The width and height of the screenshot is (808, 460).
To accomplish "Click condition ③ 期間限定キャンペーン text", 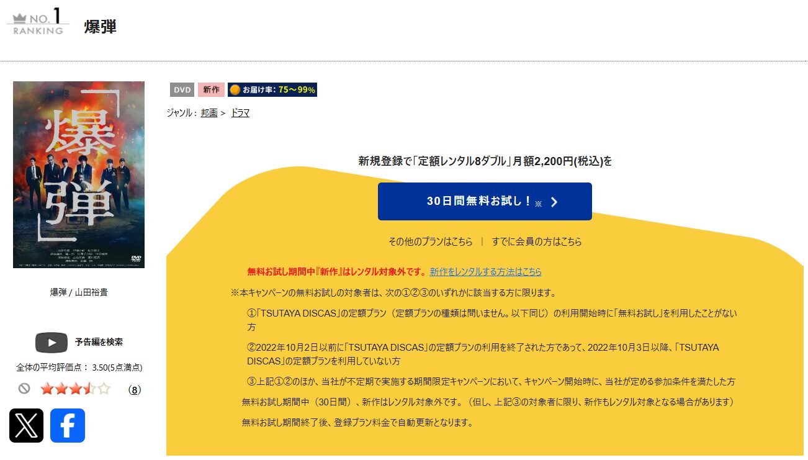I will [491, 381].
